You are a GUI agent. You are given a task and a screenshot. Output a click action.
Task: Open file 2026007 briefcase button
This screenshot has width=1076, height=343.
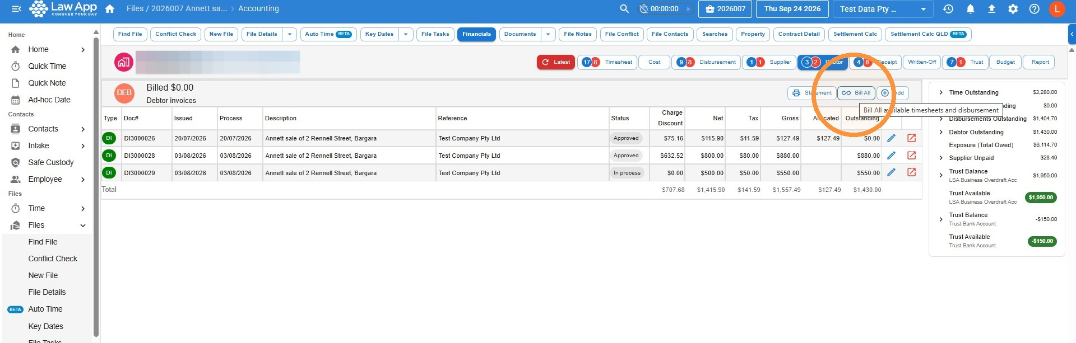coord(725,9)
